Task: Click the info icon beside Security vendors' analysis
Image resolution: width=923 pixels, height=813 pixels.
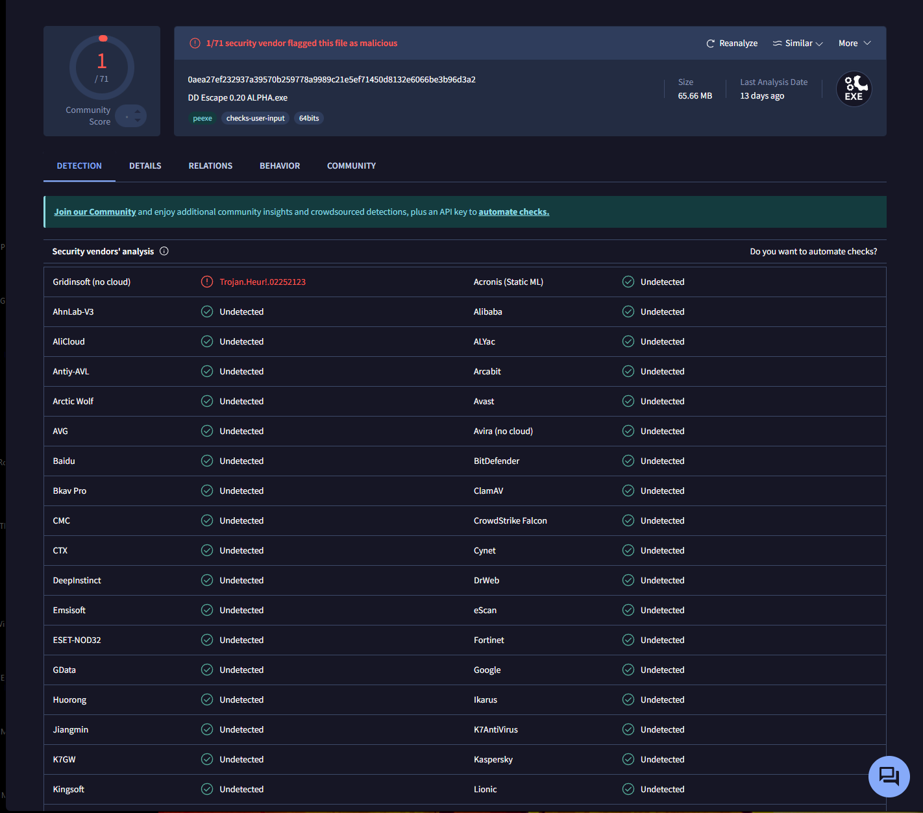Action: [164, 251]
